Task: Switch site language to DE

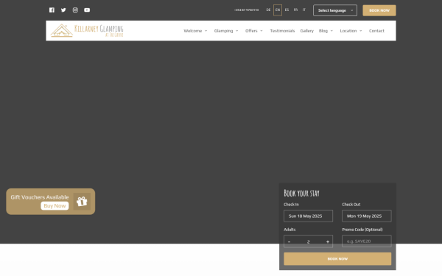Action: (x=268, y=10)
